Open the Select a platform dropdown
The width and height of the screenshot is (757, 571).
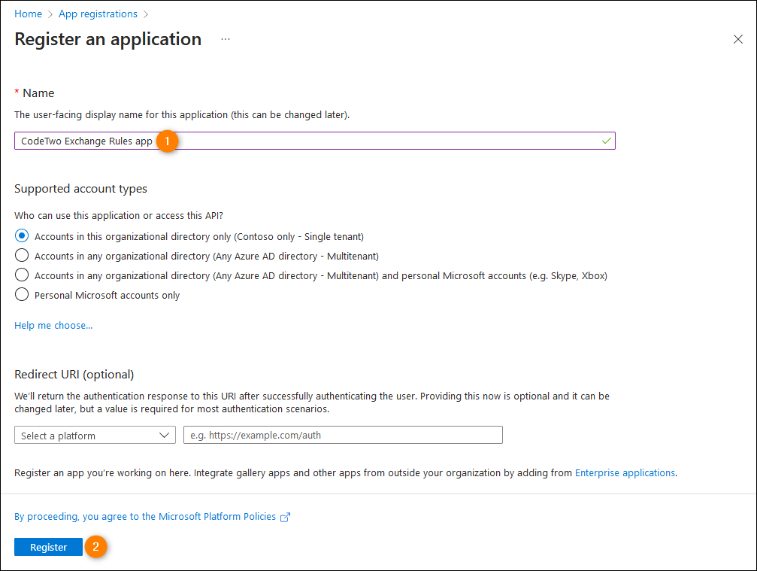(95, 436)
